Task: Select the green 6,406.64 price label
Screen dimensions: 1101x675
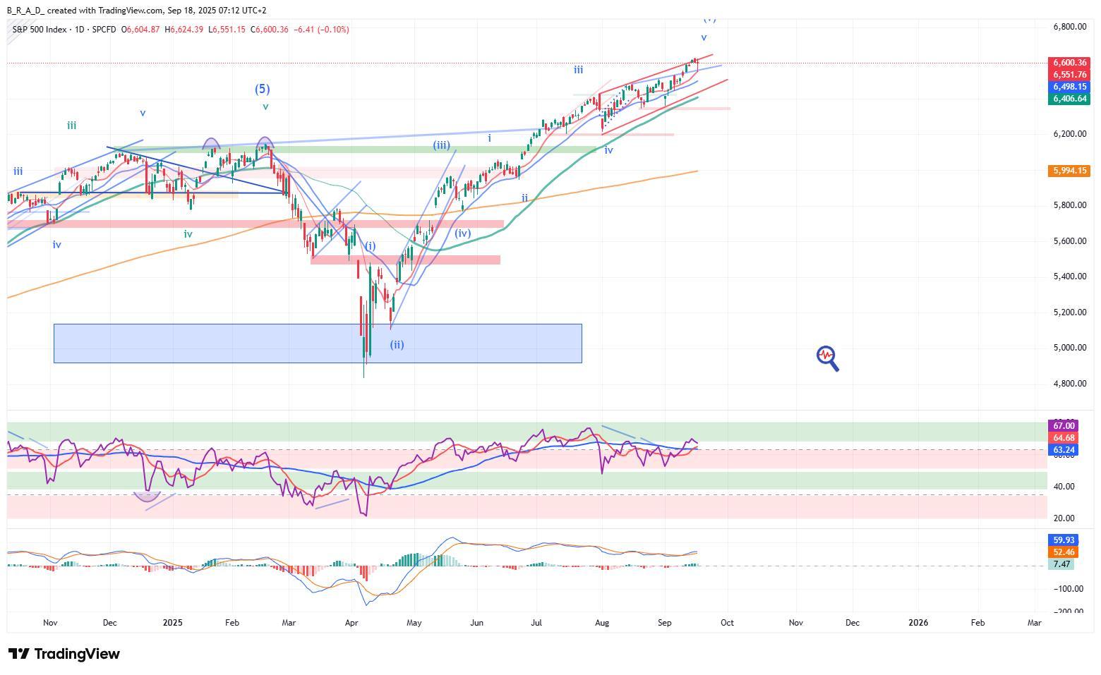Action: [x=1069, y=99]
